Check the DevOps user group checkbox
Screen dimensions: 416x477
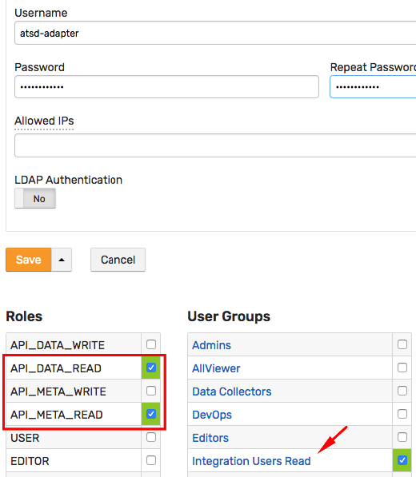click(x=402, y=414)
